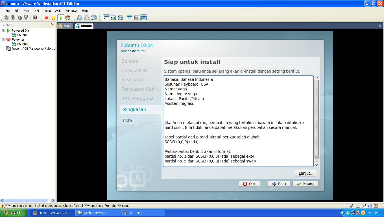The height and width of the screenshot is (217, 384).
Task: Click Pasang to start installation
Action: coord(305,184)
